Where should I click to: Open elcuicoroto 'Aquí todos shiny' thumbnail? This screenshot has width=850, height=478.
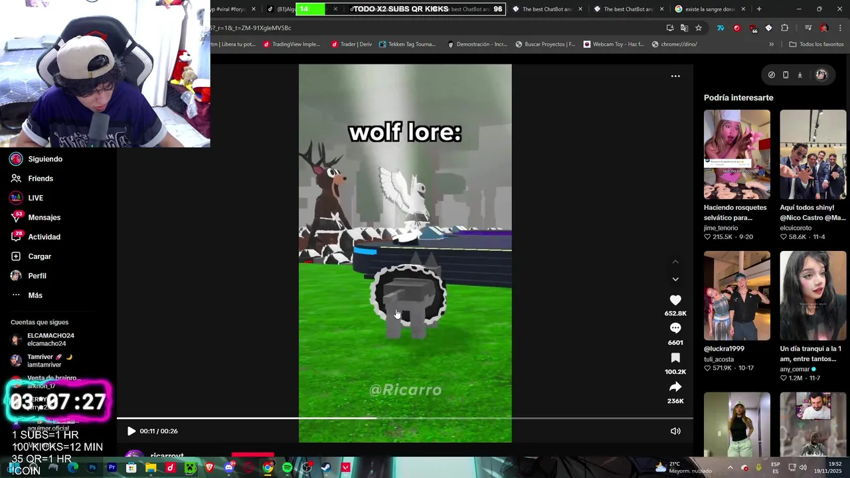tap(813, 155)
